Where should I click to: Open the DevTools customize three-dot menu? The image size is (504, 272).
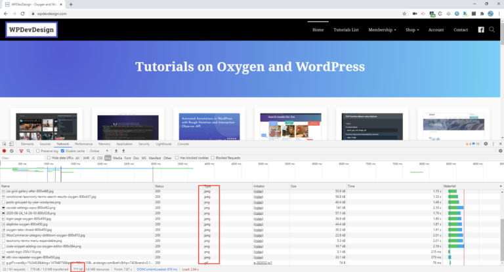[493, 144]
